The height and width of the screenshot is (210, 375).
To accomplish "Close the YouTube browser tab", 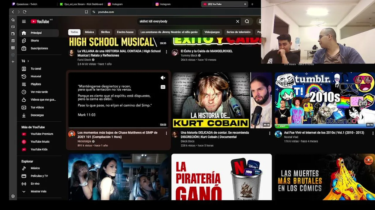I will [245, 4].
